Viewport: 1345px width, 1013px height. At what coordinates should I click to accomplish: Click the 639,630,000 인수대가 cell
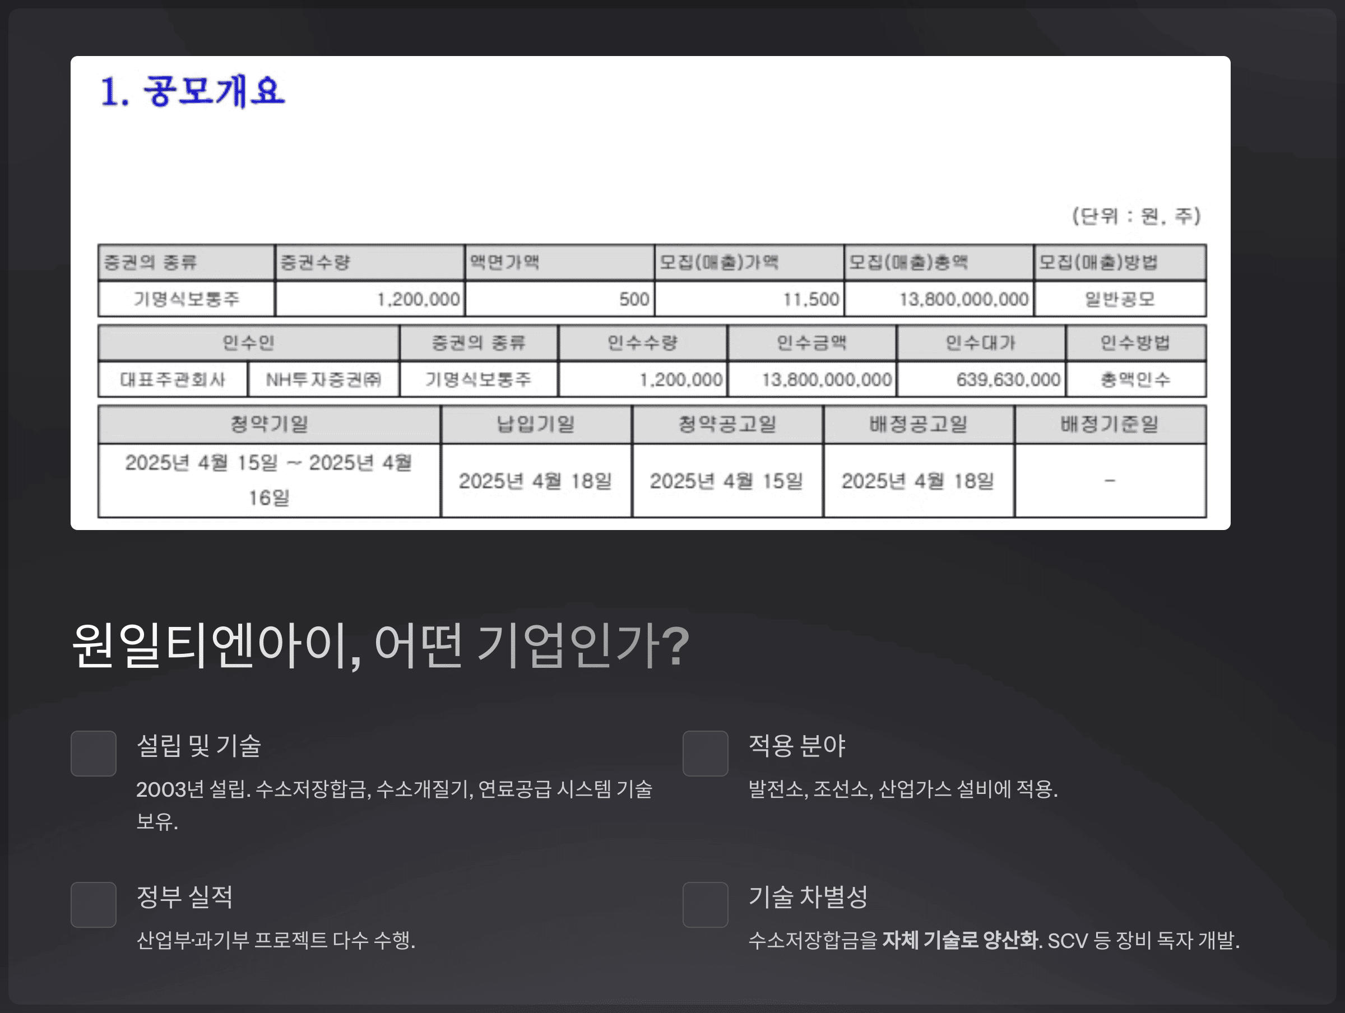point(981,379)
